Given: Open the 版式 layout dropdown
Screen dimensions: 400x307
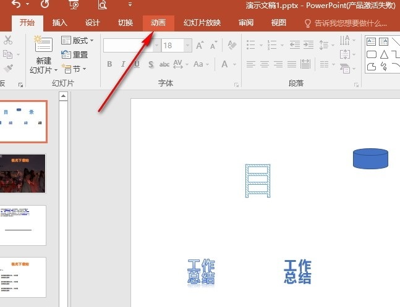Looking at the screenshot, I should pyautogui.click(x=78, y=41).
